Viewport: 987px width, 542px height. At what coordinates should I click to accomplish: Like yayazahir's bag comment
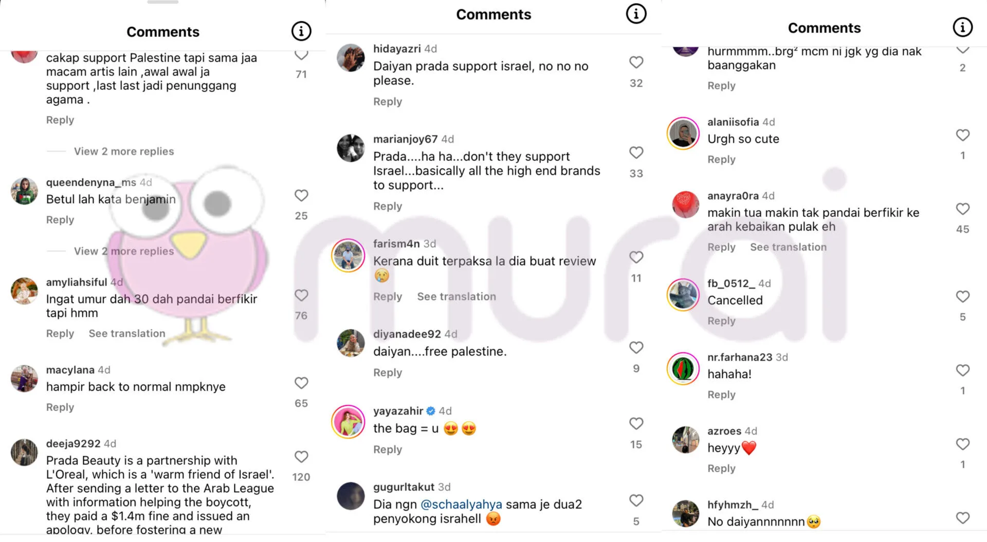[636, 424]
